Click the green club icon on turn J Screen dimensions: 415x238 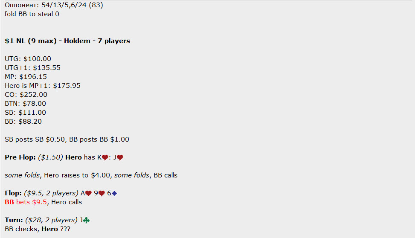point(87,220)
